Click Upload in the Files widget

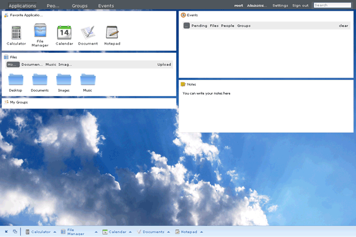[x=164, y=65]
